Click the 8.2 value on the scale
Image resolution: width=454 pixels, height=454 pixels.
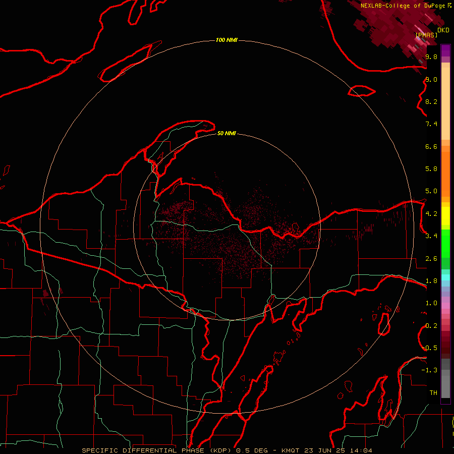click(x=431, y=101)
